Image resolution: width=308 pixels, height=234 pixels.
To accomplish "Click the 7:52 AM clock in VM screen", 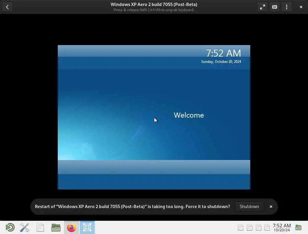I will coord(223,53).
